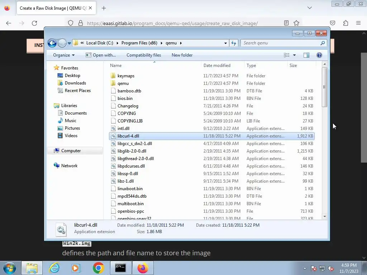
Task: Select intl.dll file icon
Action: (113, 129)
